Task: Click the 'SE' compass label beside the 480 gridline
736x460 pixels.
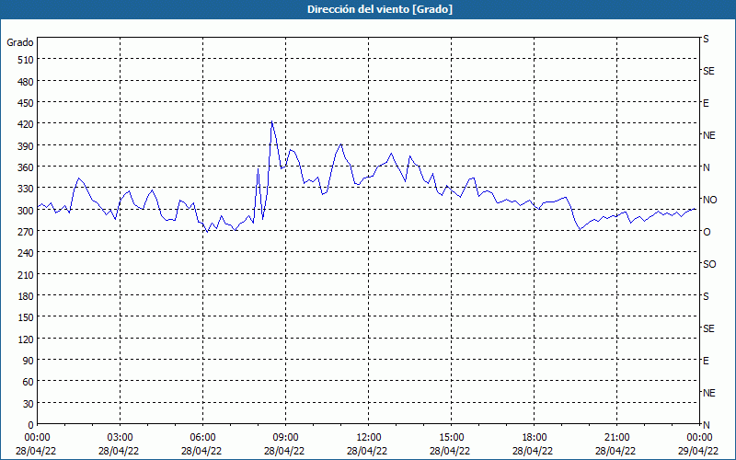Action: 708,71
